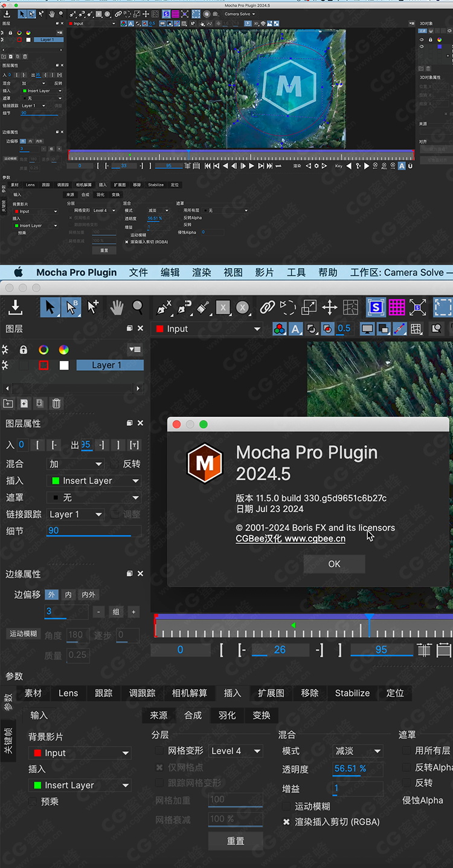Select the four-arrow move tool, enlarged toolbar

(329, 307)
